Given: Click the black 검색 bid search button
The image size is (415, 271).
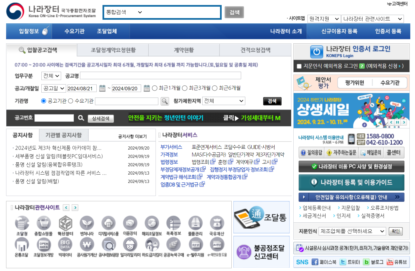Looking at the screenshot, I should tap(272, 101).
